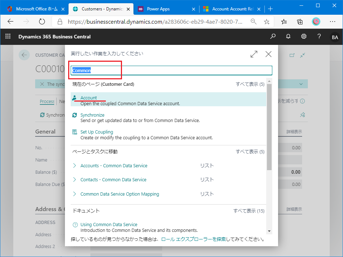Close the Power Apps tab
Image resolution: width=343 pixels, height=257 pixels.
(193, 9)
